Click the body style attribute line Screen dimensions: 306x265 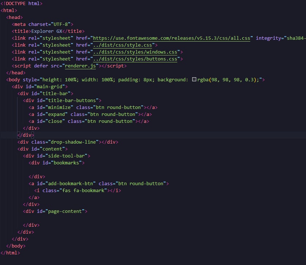pyautogui.click(x=135, y=80)
